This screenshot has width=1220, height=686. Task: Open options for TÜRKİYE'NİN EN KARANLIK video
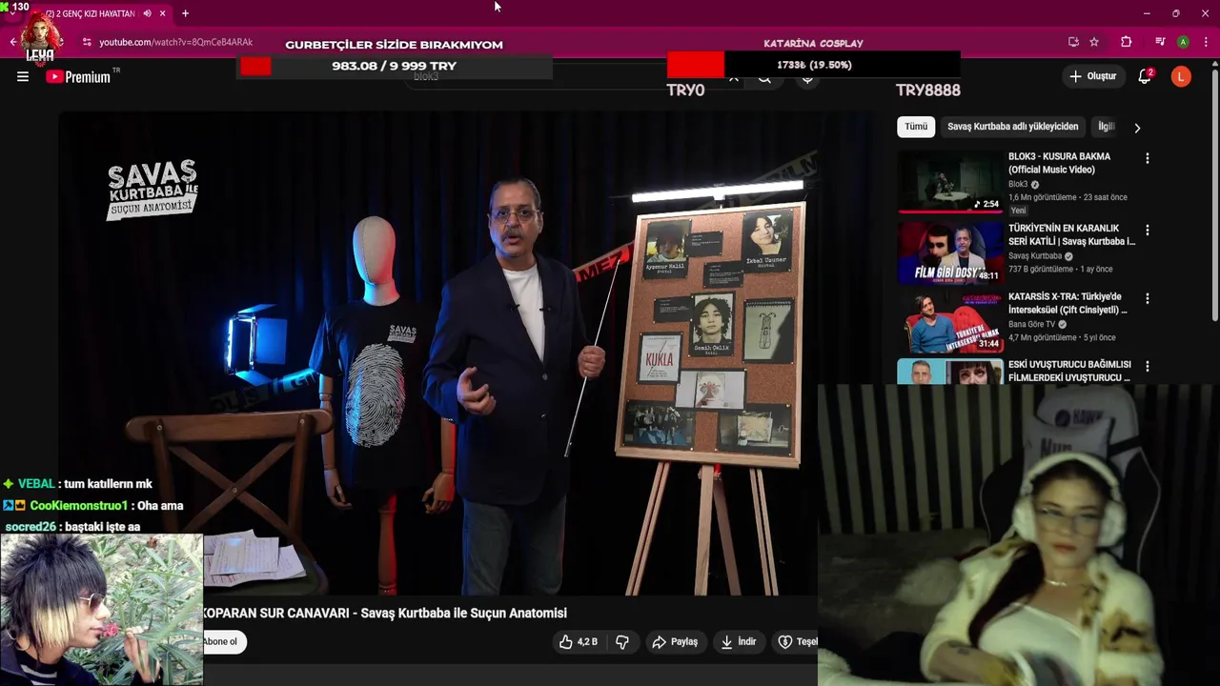[x=1148, y=230]
